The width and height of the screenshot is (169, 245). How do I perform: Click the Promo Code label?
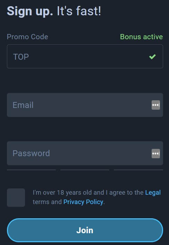click(x=27, y=37)
